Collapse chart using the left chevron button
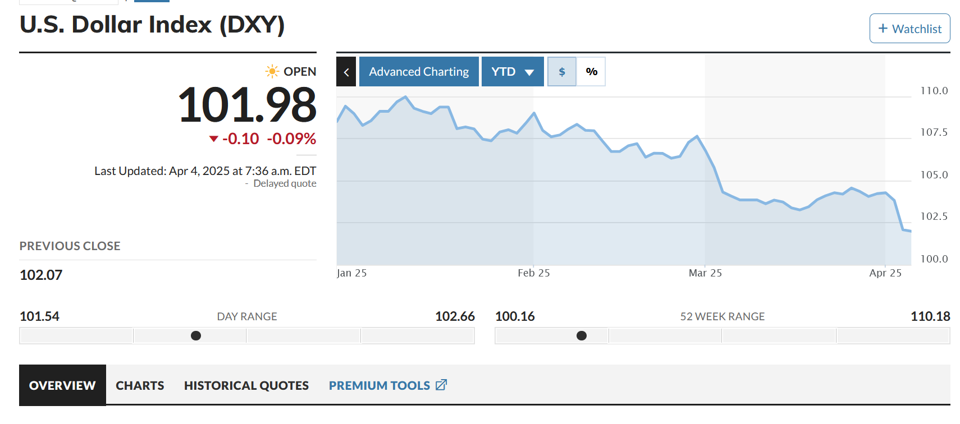Viewport: 960px width, 424px height. coord(346,72)
